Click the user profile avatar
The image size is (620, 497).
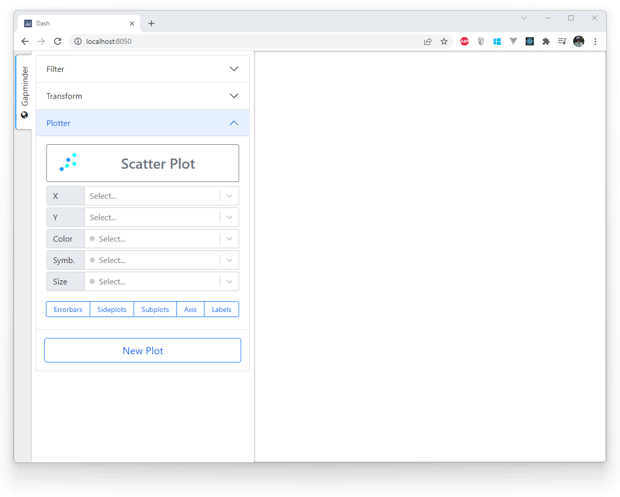tap(578, 41)
